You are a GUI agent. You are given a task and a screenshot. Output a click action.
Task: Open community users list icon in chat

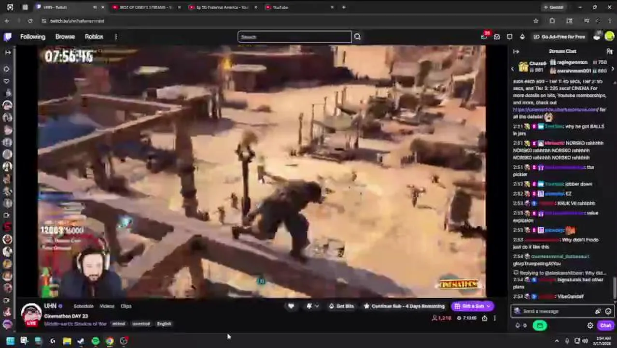point(609,51)
